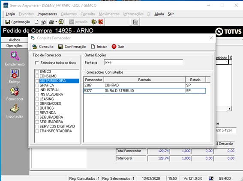
Task: Click the Gemco Anywhere title bar app icon
Action: click(6, 5)
